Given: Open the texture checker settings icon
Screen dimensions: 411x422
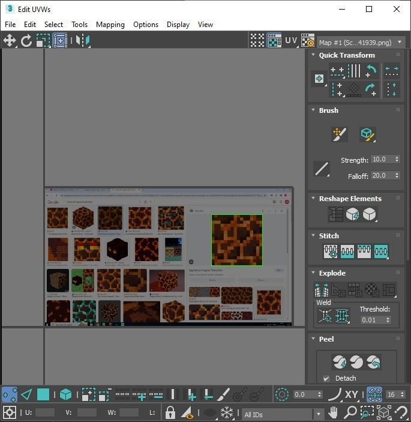Looking at the screenshot, I should pyautogui.click(x=308, y=41).
